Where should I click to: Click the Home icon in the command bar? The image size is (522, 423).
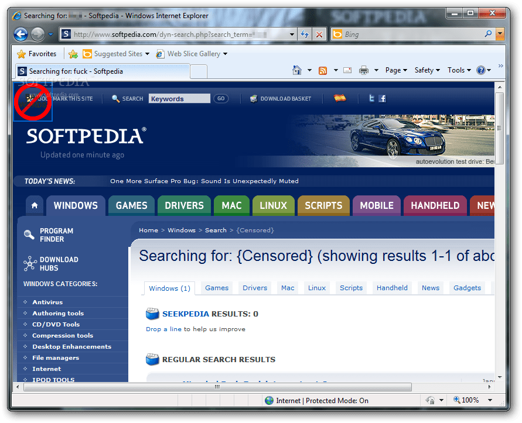[x=296, y=70]
